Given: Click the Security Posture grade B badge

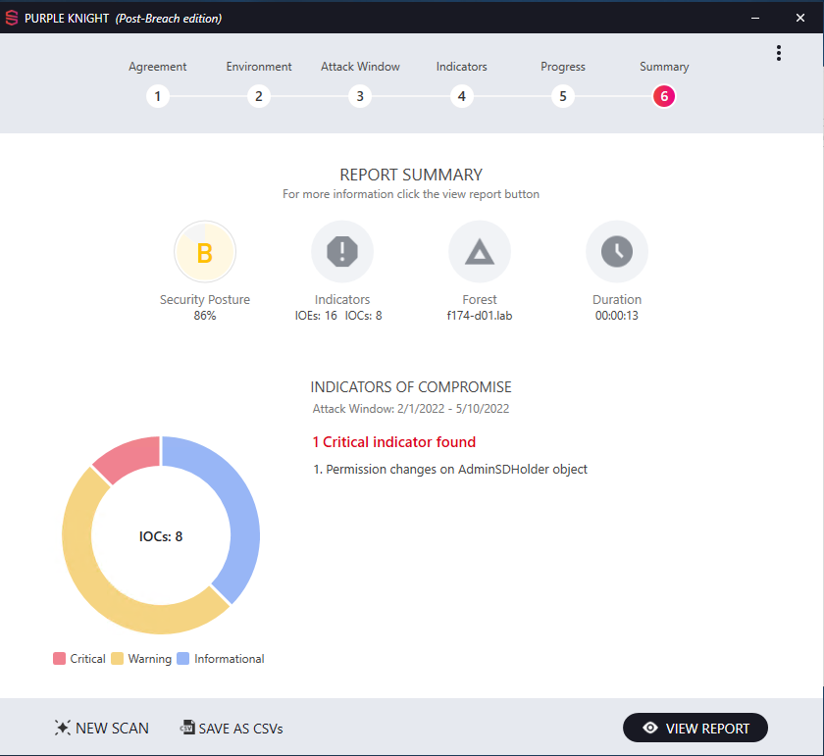Looking at the screenshot, I should point(205,252).
